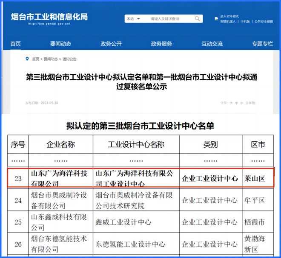Click row number 23 cell
This screenshot has height=258, width=281.
(18, 179)
